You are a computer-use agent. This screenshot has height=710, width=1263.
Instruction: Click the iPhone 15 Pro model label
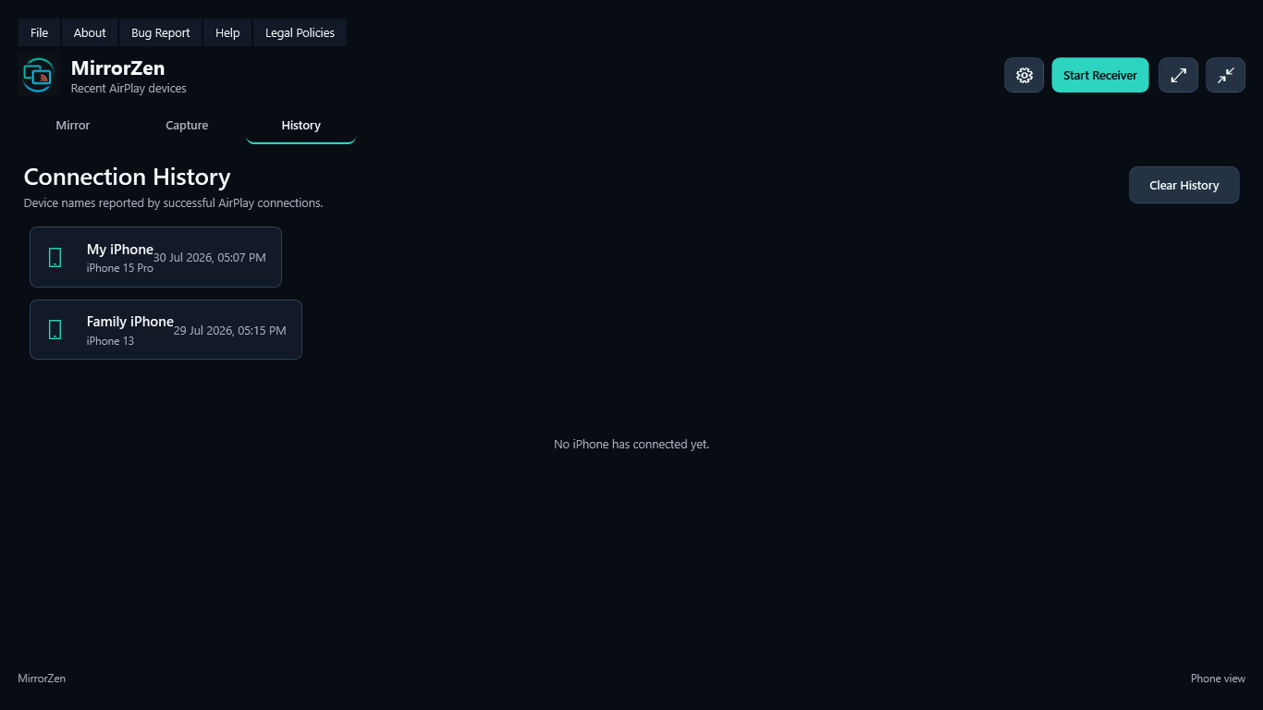[120, 268]
